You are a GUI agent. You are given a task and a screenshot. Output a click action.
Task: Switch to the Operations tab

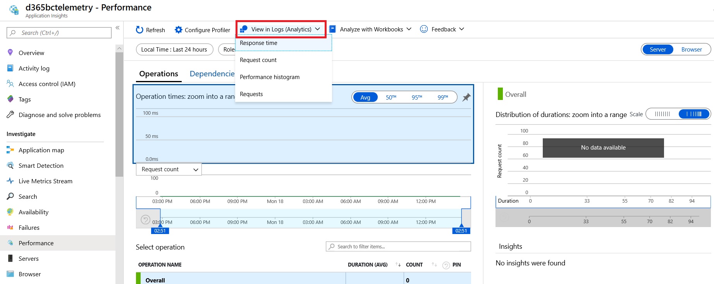point(159,74)
